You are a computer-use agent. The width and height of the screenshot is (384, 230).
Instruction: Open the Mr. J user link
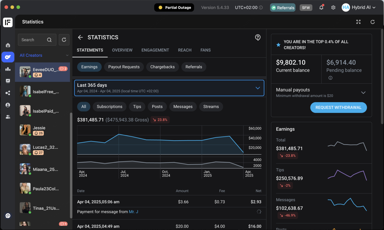tap(133, 212)
